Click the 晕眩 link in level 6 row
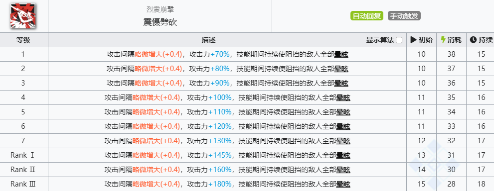494x191 pixels. (x=343, y=127)
